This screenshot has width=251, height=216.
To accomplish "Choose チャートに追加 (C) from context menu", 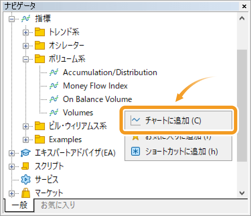I will pyautogui.click(x=178, y=120).
